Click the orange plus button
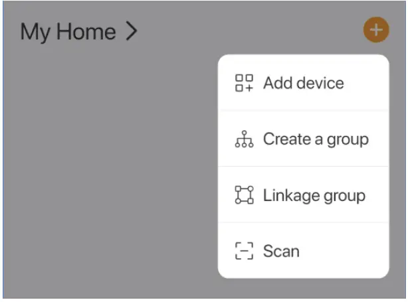This screenshot has width=408, height=302. click(x=375, y=30)
